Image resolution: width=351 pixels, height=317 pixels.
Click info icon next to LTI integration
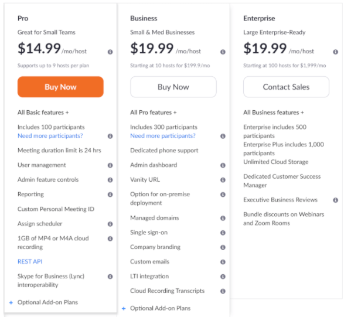(223, 277)
